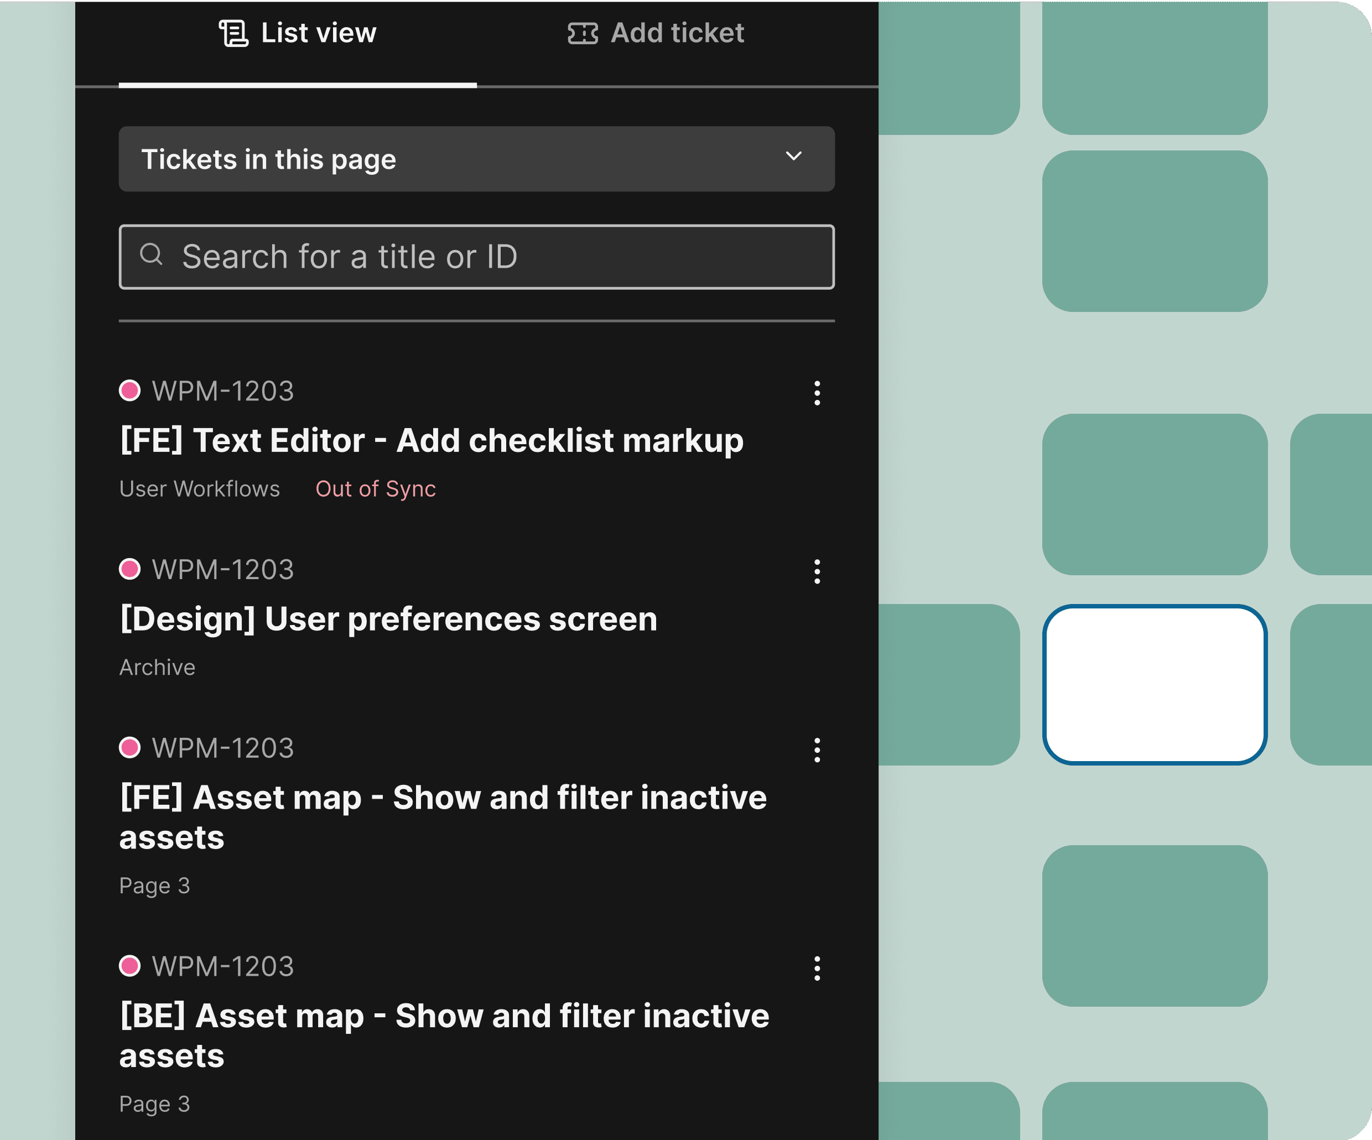The image size is (1372, 1140).
Task: Click the pink status dot of [BE] Asset map ticket
Action: (x=130, y=966)
